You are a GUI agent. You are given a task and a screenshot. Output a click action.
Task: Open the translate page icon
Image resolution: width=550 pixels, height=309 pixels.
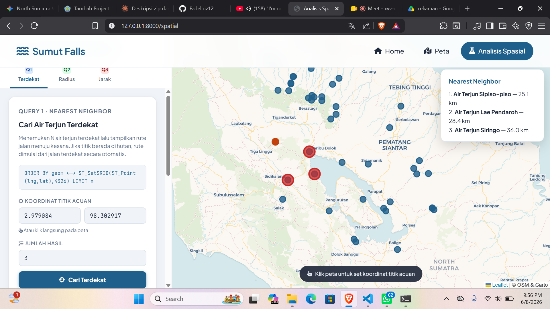(x=351, y=26)
